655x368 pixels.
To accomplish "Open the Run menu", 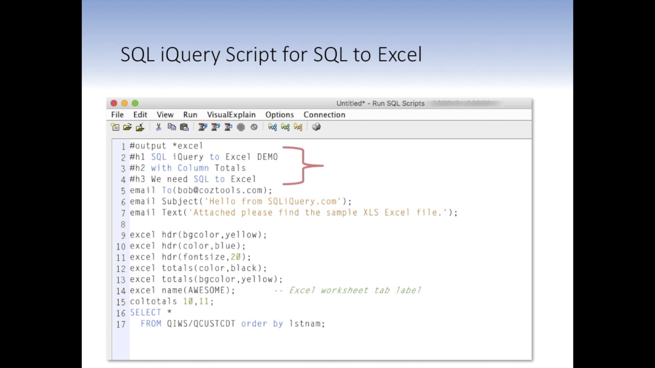I will [190, 114].
